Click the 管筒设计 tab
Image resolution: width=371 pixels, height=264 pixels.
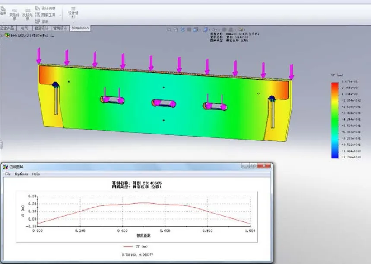60,28
